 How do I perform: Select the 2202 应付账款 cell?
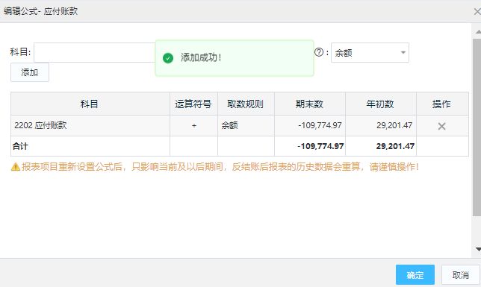(x=90, y=125)
